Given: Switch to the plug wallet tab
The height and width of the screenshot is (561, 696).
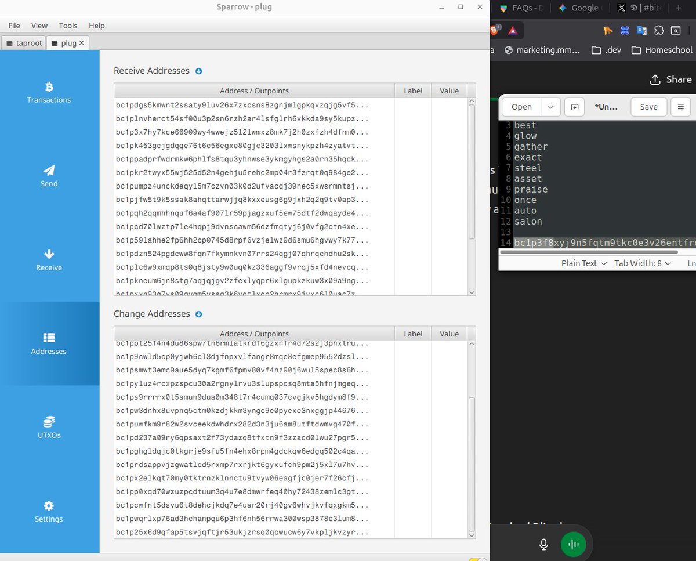Looking at the screenshot, I should 68,43.
